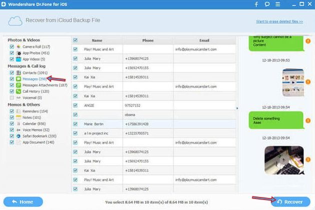
Task: Toggle the Calendar (856) checkbox
Action: (12, 123)
